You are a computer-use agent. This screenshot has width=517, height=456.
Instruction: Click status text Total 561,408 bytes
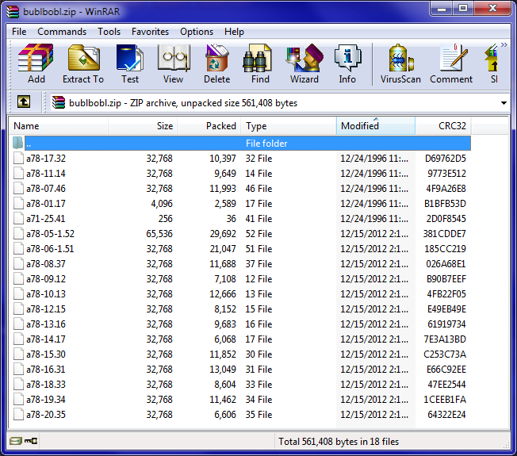click(x=339, y=441)
